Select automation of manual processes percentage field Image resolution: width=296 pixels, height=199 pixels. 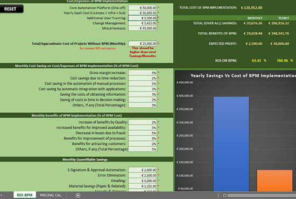(x=143, y=83)
